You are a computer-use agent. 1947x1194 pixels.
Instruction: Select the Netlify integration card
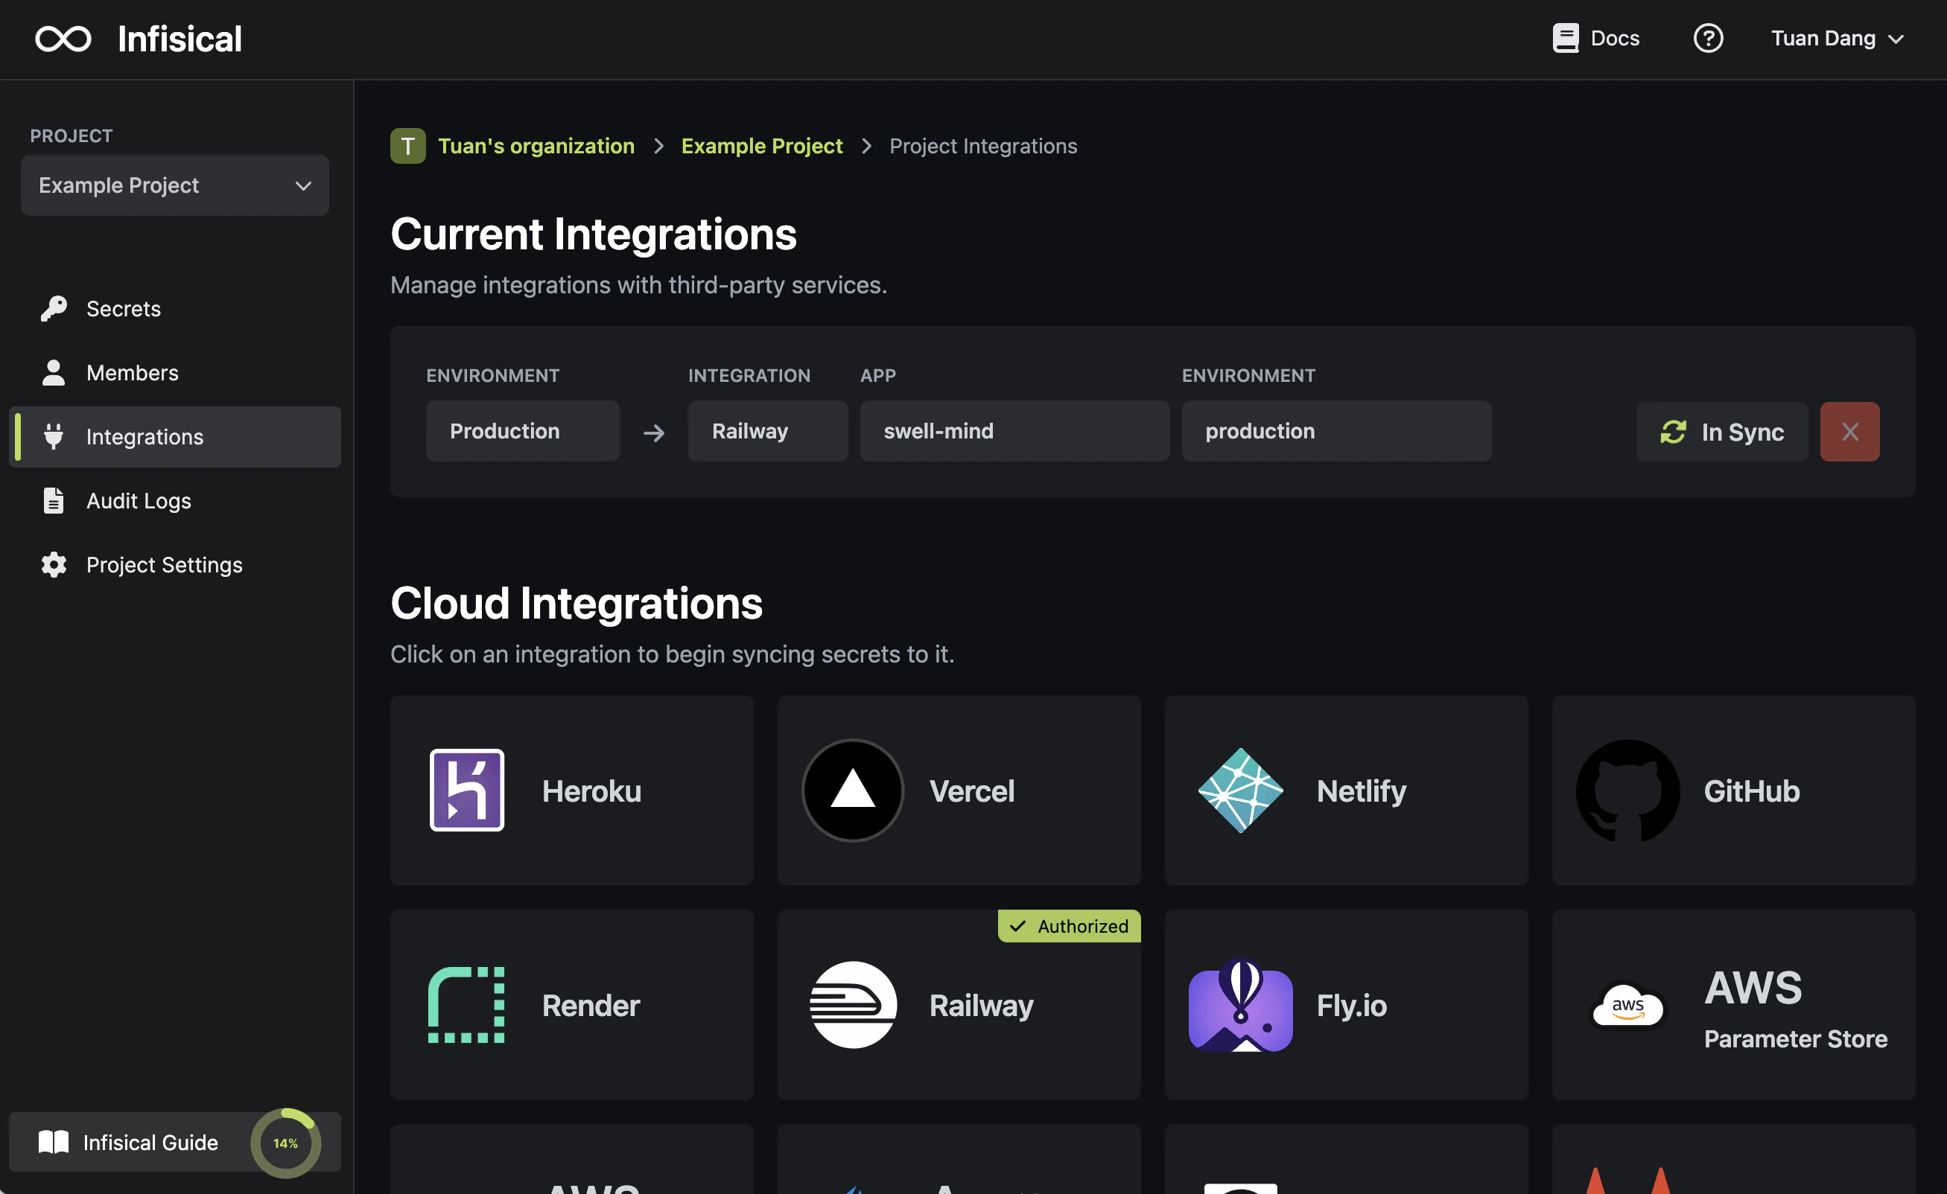click(1346, 791)
